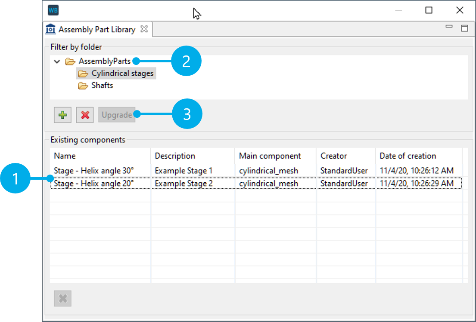The image size is (476, 322).
Task: Click the Creator column header
Action: [x=333, y=156]
